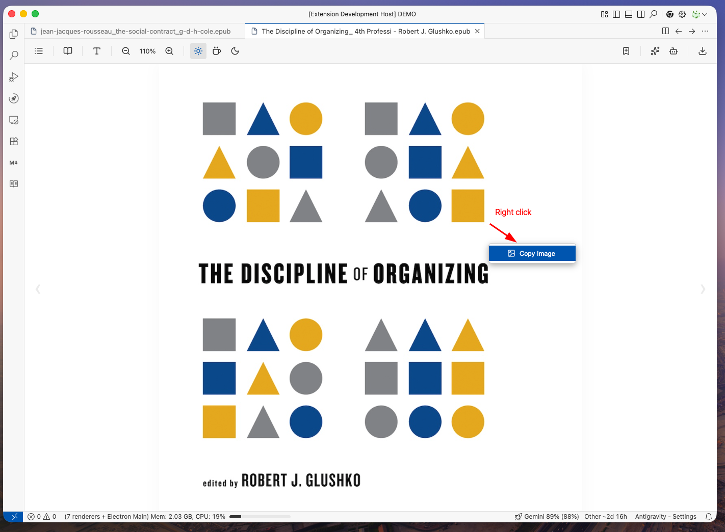Viewport: 725px width, 532px height.
Task: Navigate forward with the right arrow
Action: point(692,31)
